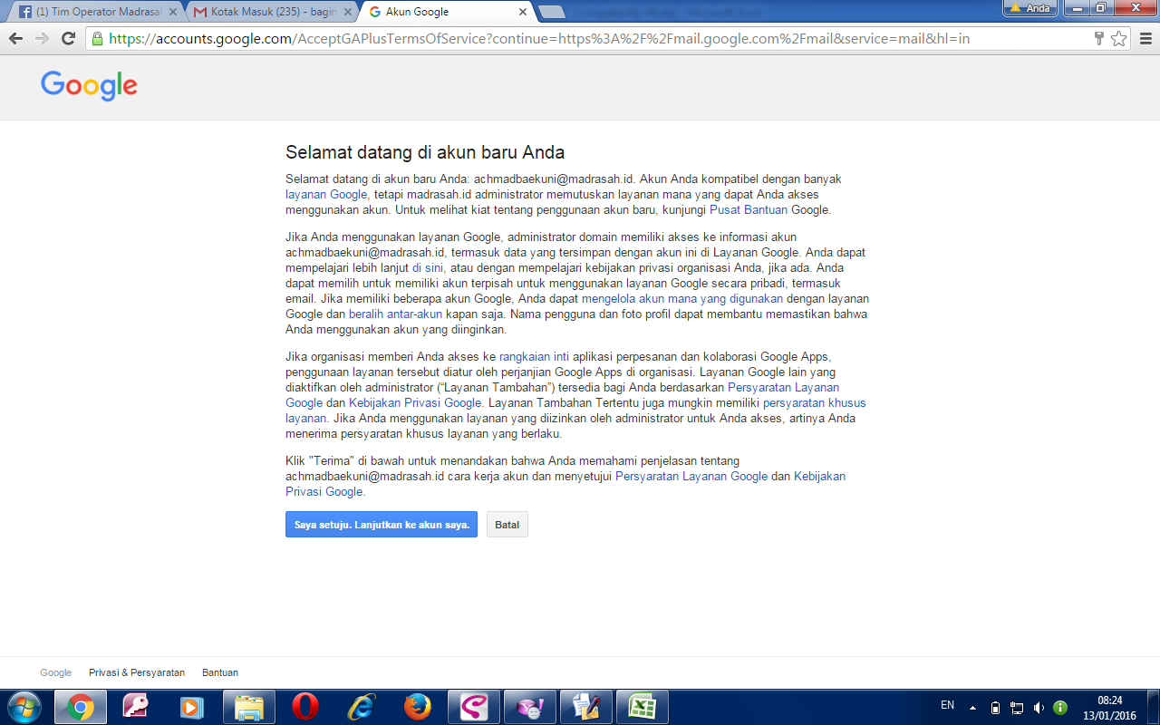Open Persyaratan Layanan Google in third paragraph
Screen dimensions: 1160x725
click(x=783, y=388)
